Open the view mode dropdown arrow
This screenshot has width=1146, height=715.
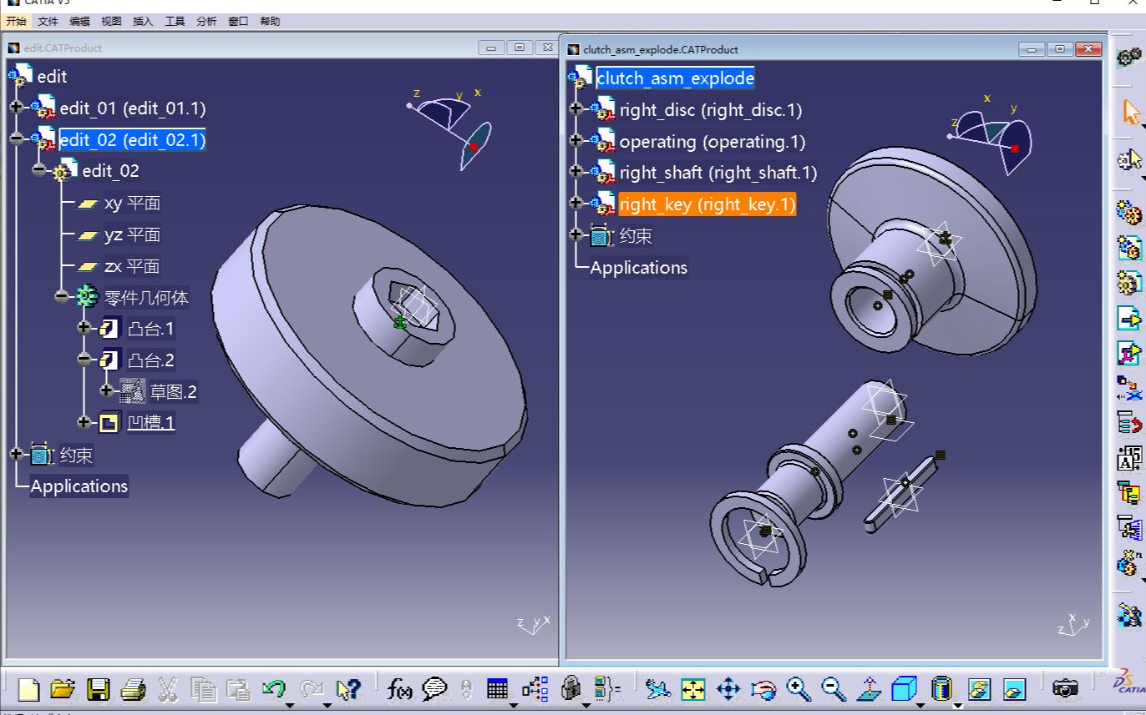tap(958, 705)
